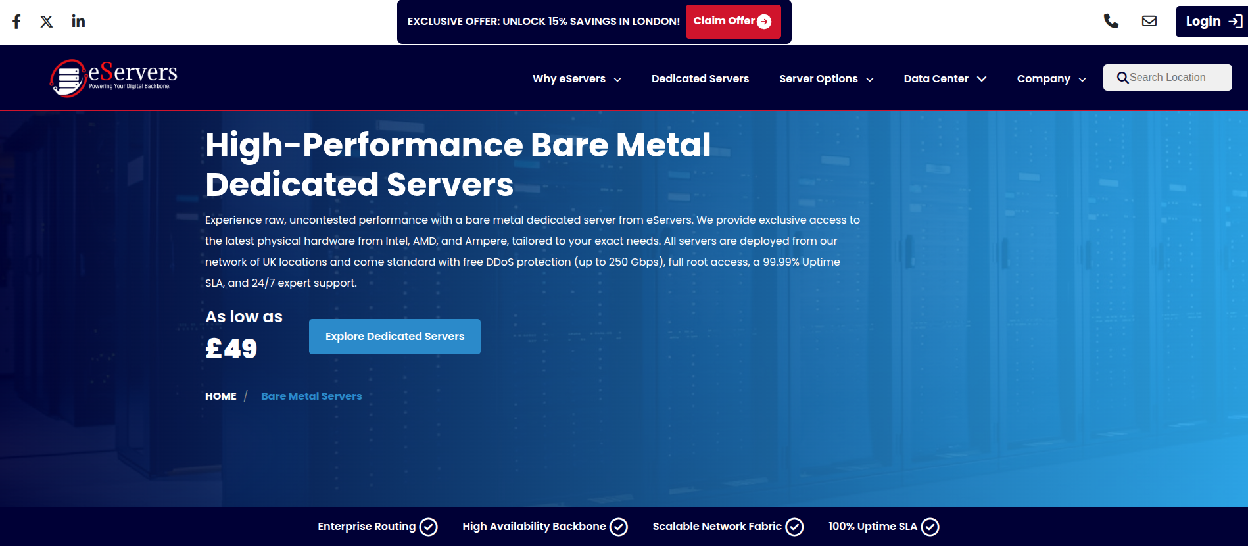Click the "100% Uptime SLA" text
This screenshot has width=1248, height=551.
pyautogui.click(x=873, y=527)
